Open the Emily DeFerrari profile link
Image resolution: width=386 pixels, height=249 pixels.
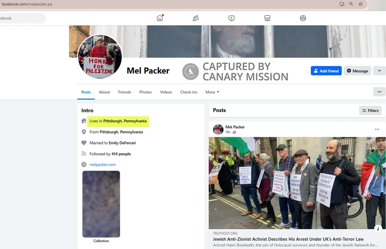click(123, 143)
